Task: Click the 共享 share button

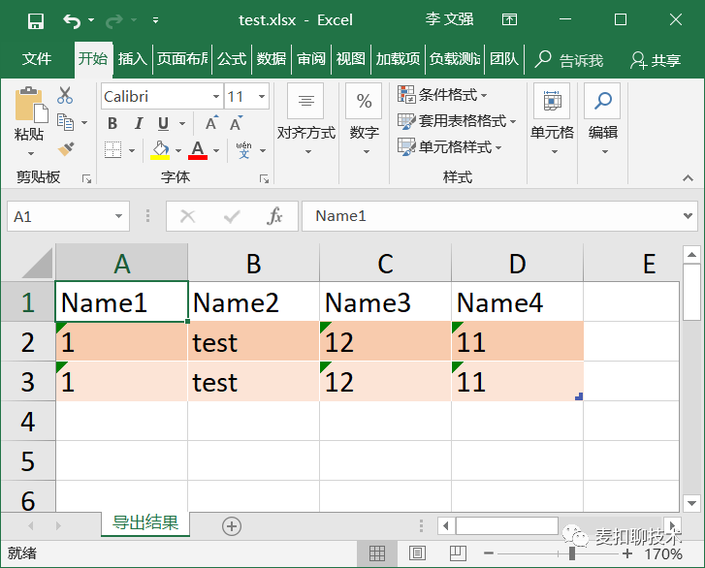Action: 656,60
